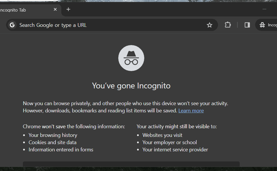Viewport: 277px width, 171px height.
Task: Minimize the Chrome window
Action: [x=264, y=9]
